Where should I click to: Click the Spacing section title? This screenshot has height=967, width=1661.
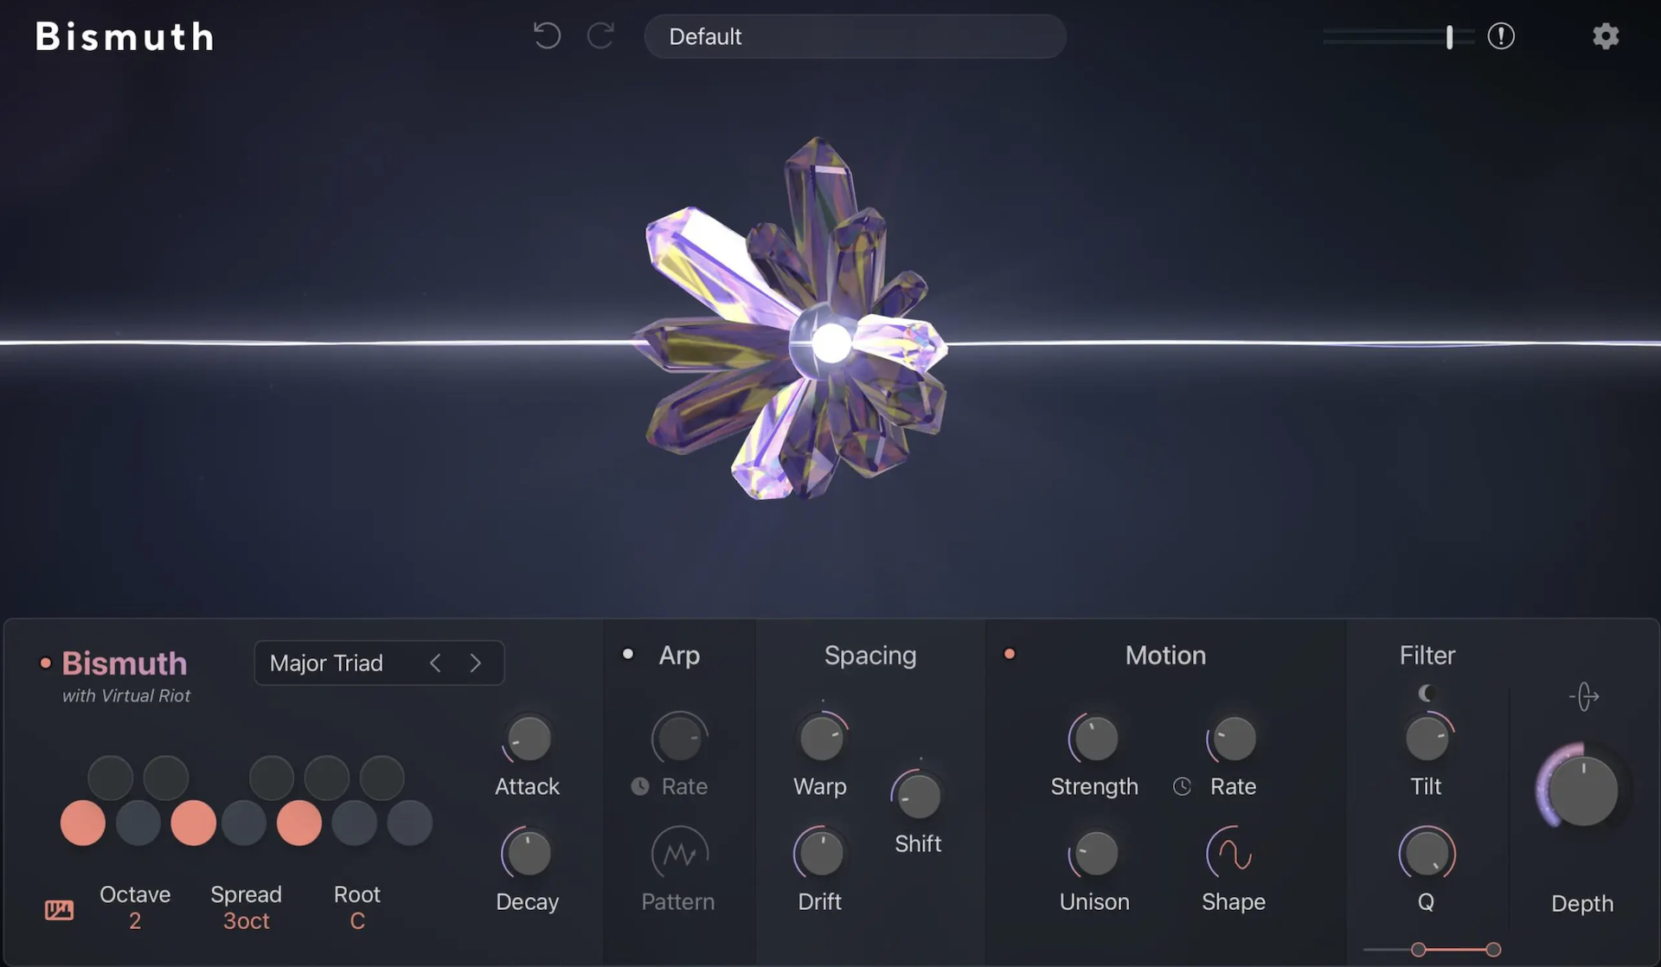[870, 656]
